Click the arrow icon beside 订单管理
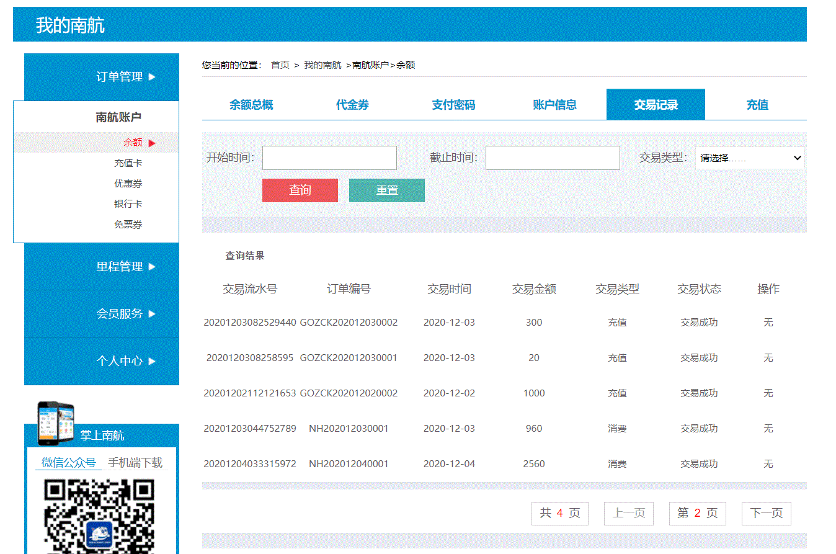836x554 pixels. [x=153, y=77]
